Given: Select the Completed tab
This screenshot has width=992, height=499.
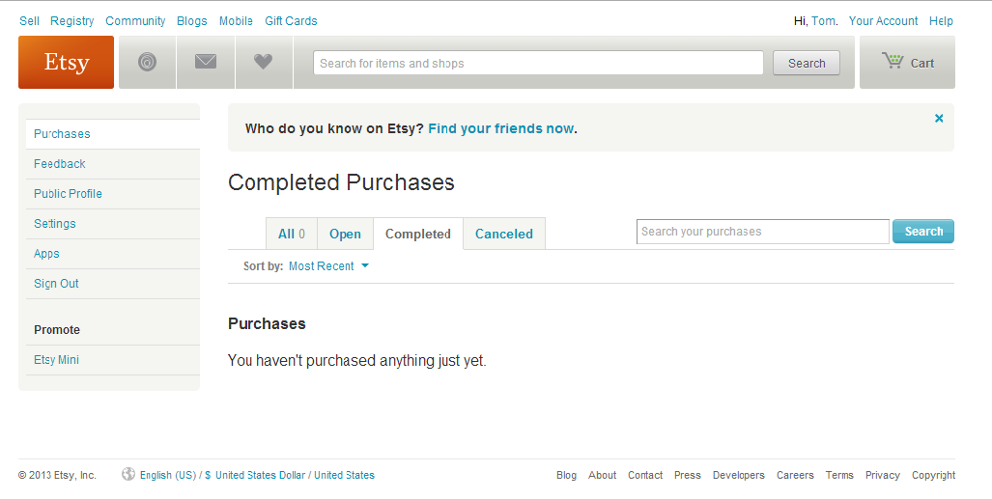Looking at the screenshot, I should [418, 234].
